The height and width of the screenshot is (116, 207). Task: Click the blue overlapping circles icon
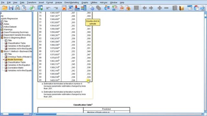92,8
